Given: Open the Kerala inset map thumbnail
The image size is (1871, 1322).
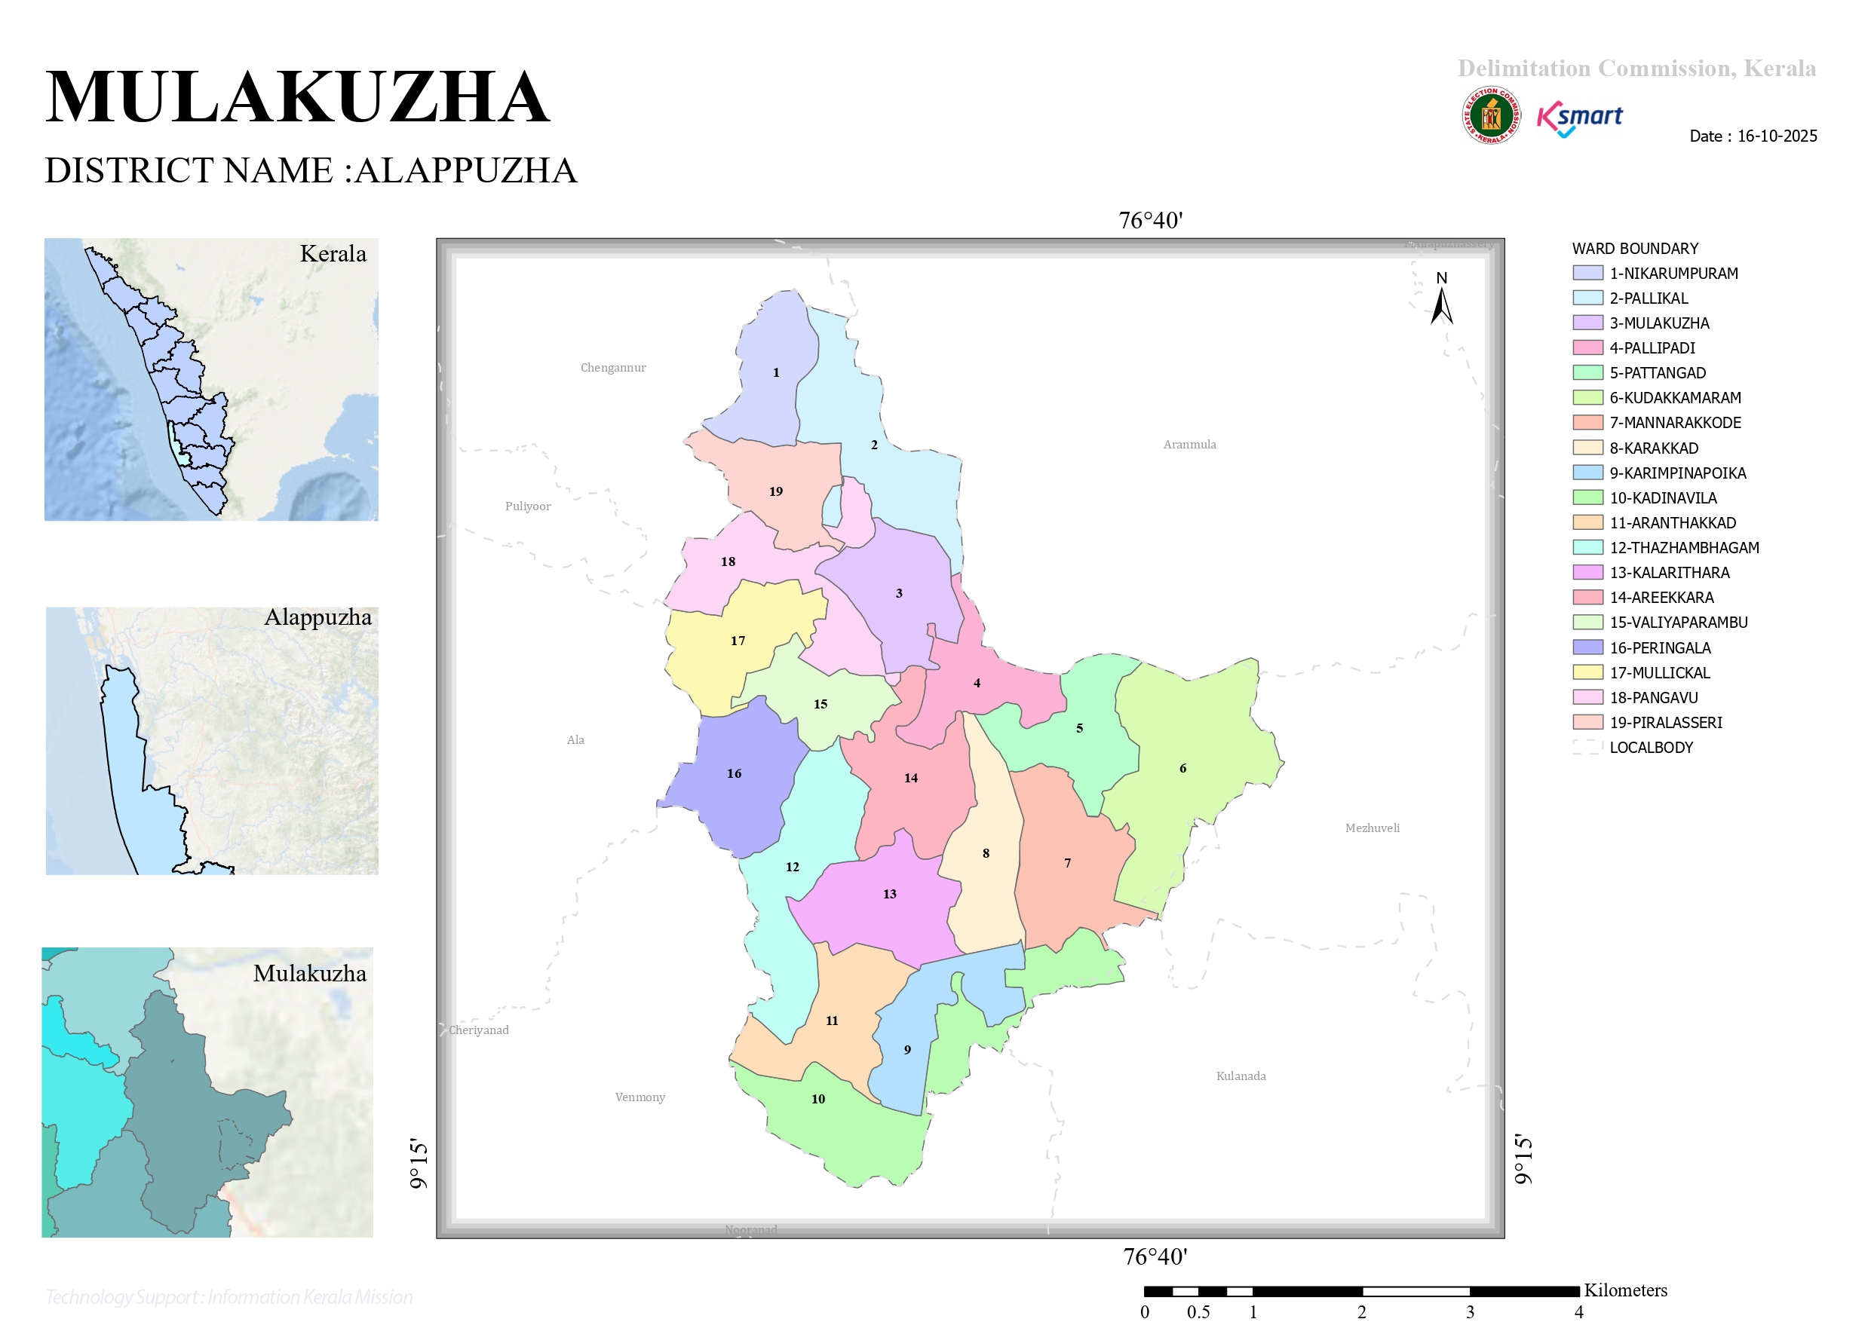Looking at the screenshot, I should pyautogui.click(x=211, y=380).
